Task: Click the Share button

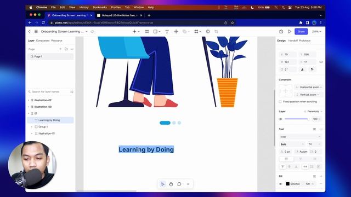Action: pos(301,32)
